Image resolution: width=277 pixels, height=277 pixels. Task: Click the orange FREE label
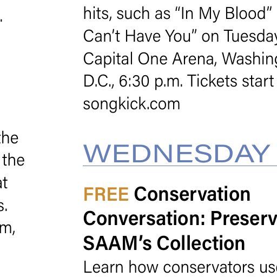106,194
